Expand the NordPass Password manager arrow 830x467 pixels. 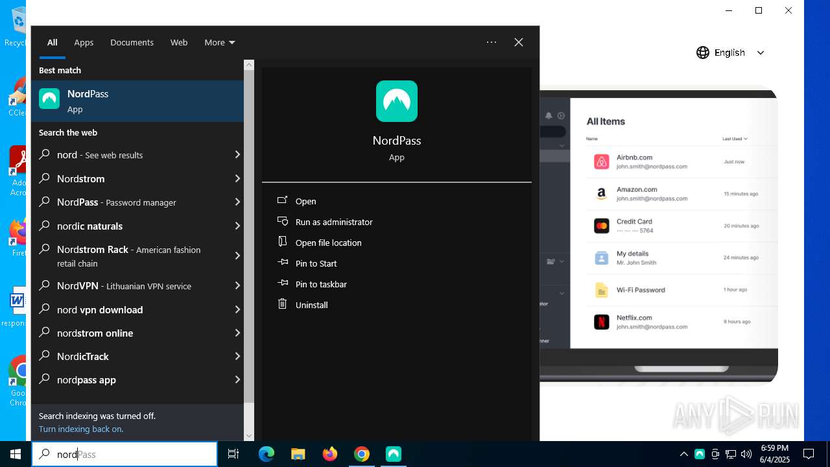(237, 202)
